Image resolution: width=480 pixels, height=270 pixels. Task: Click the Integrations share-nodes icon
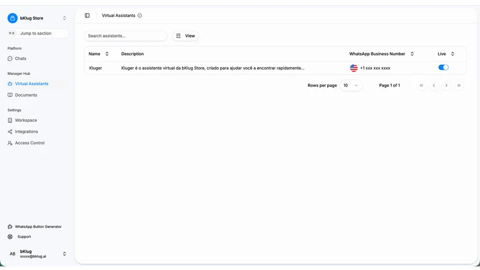(x=10, y=131)
